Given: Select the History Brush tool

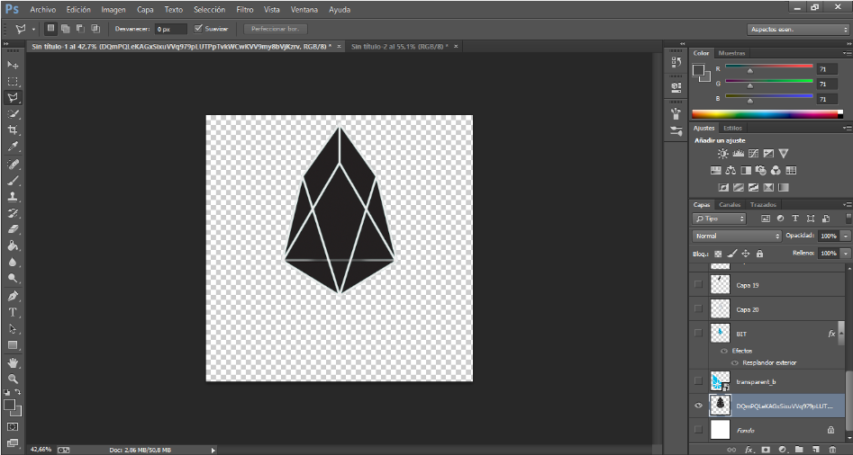Looking at the screenshot, I should pyautogui.click(x=13, y=213).
